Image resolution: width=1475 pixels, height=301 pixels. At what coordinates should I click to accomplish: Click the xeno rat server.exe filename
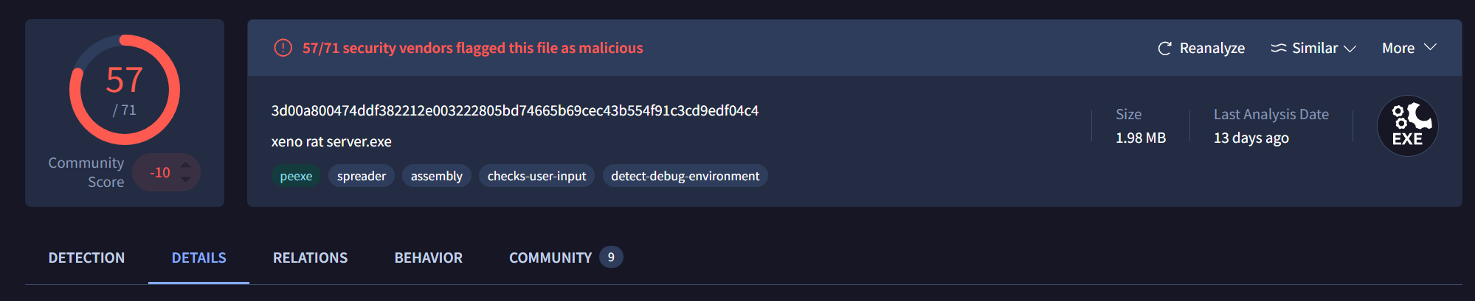point(331,141)
